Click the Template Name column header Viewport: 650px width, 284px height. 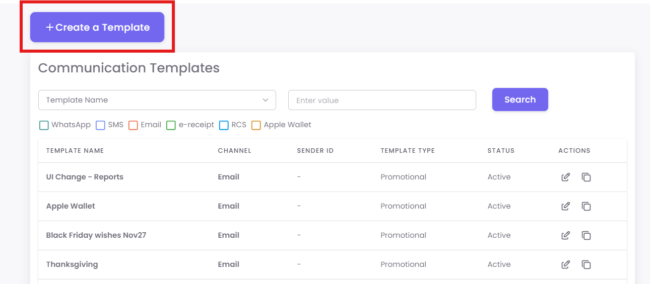point(75,151)
